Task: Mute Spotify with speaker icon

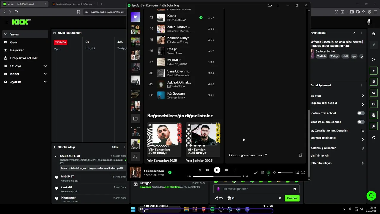Action: point(275,172)
